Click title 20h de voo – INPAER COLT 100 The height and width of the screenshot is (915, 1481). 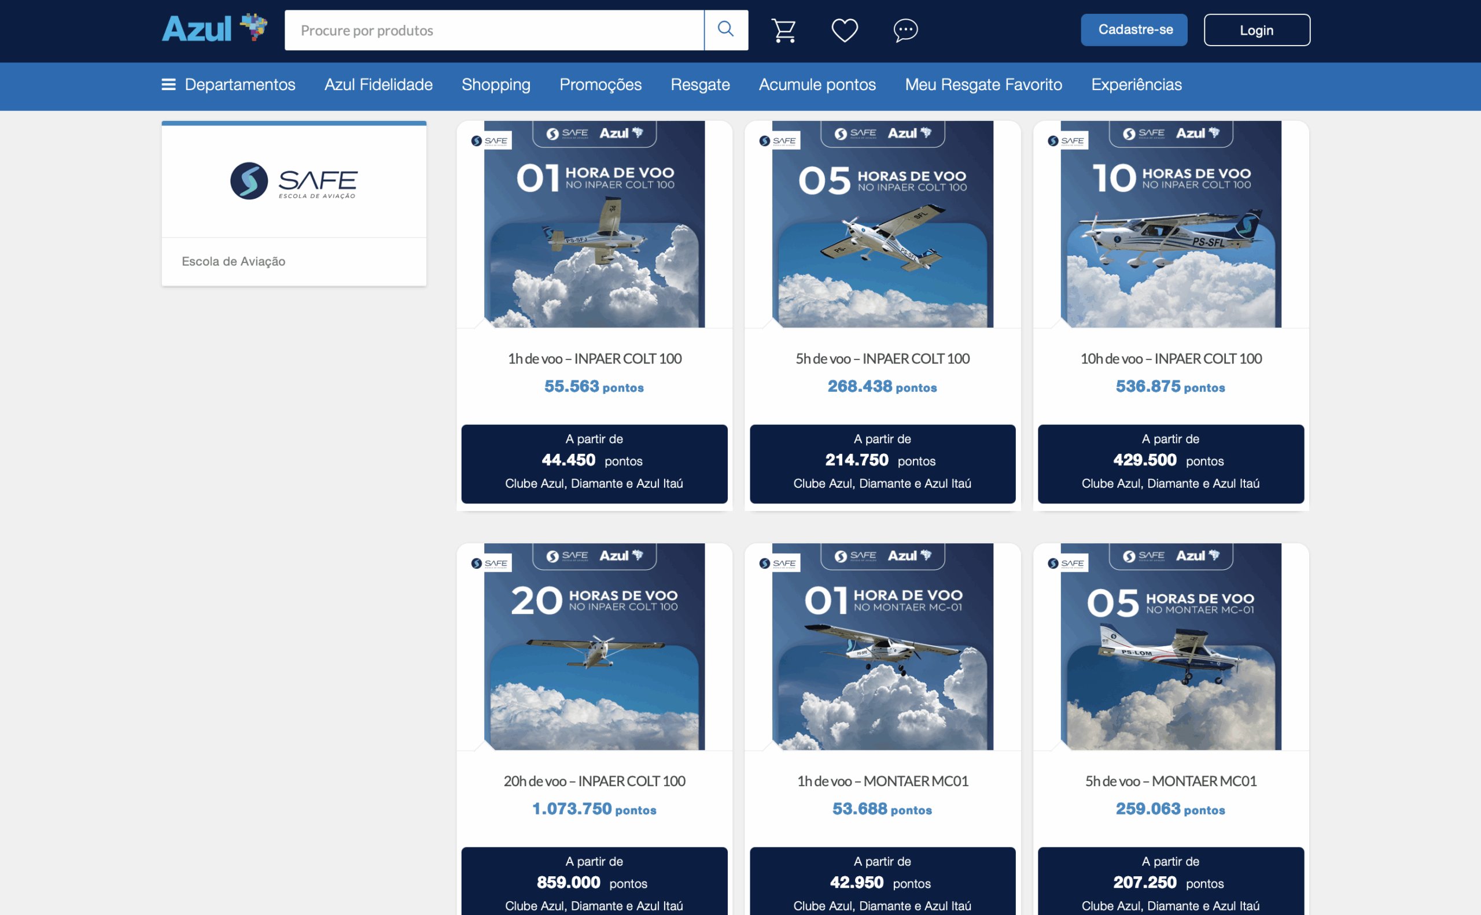[594, 781]
